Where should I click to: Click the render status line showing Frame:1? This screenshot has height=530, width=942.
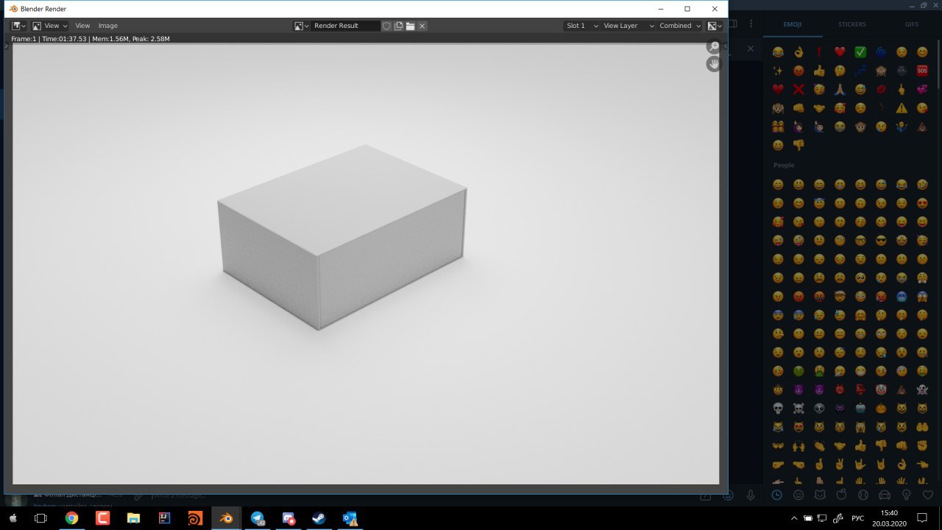91,38
